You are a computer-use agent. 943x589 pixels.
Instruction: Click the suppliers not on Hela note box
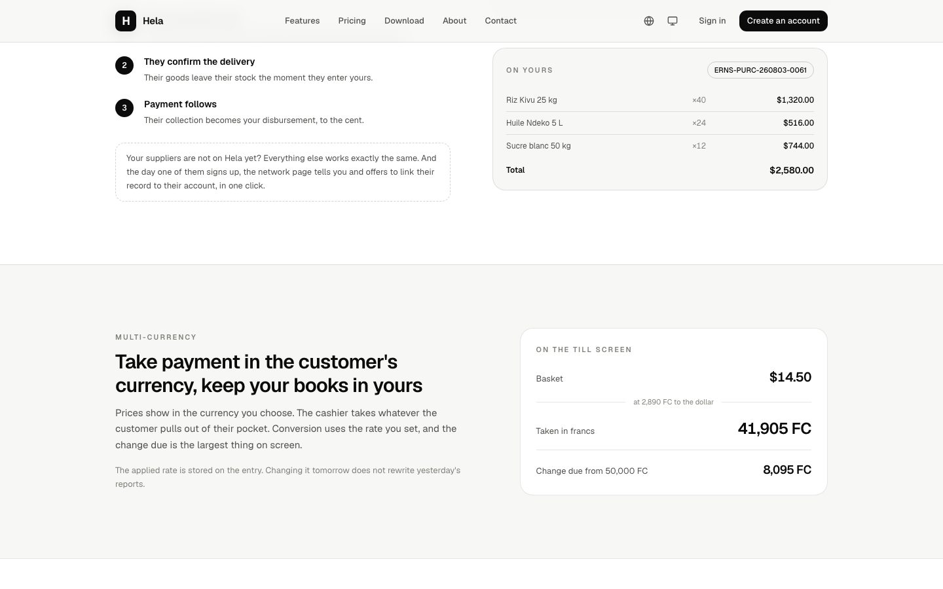pyautogui.click(x=283, y=172)
